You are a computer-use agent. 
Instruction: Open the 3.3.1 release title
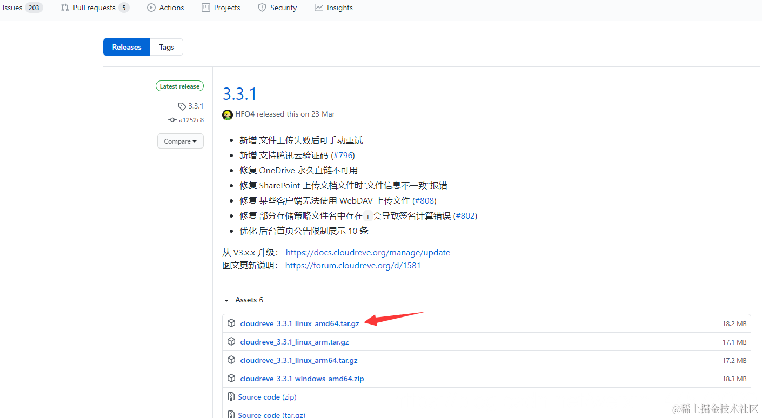[x=239, y=94]
